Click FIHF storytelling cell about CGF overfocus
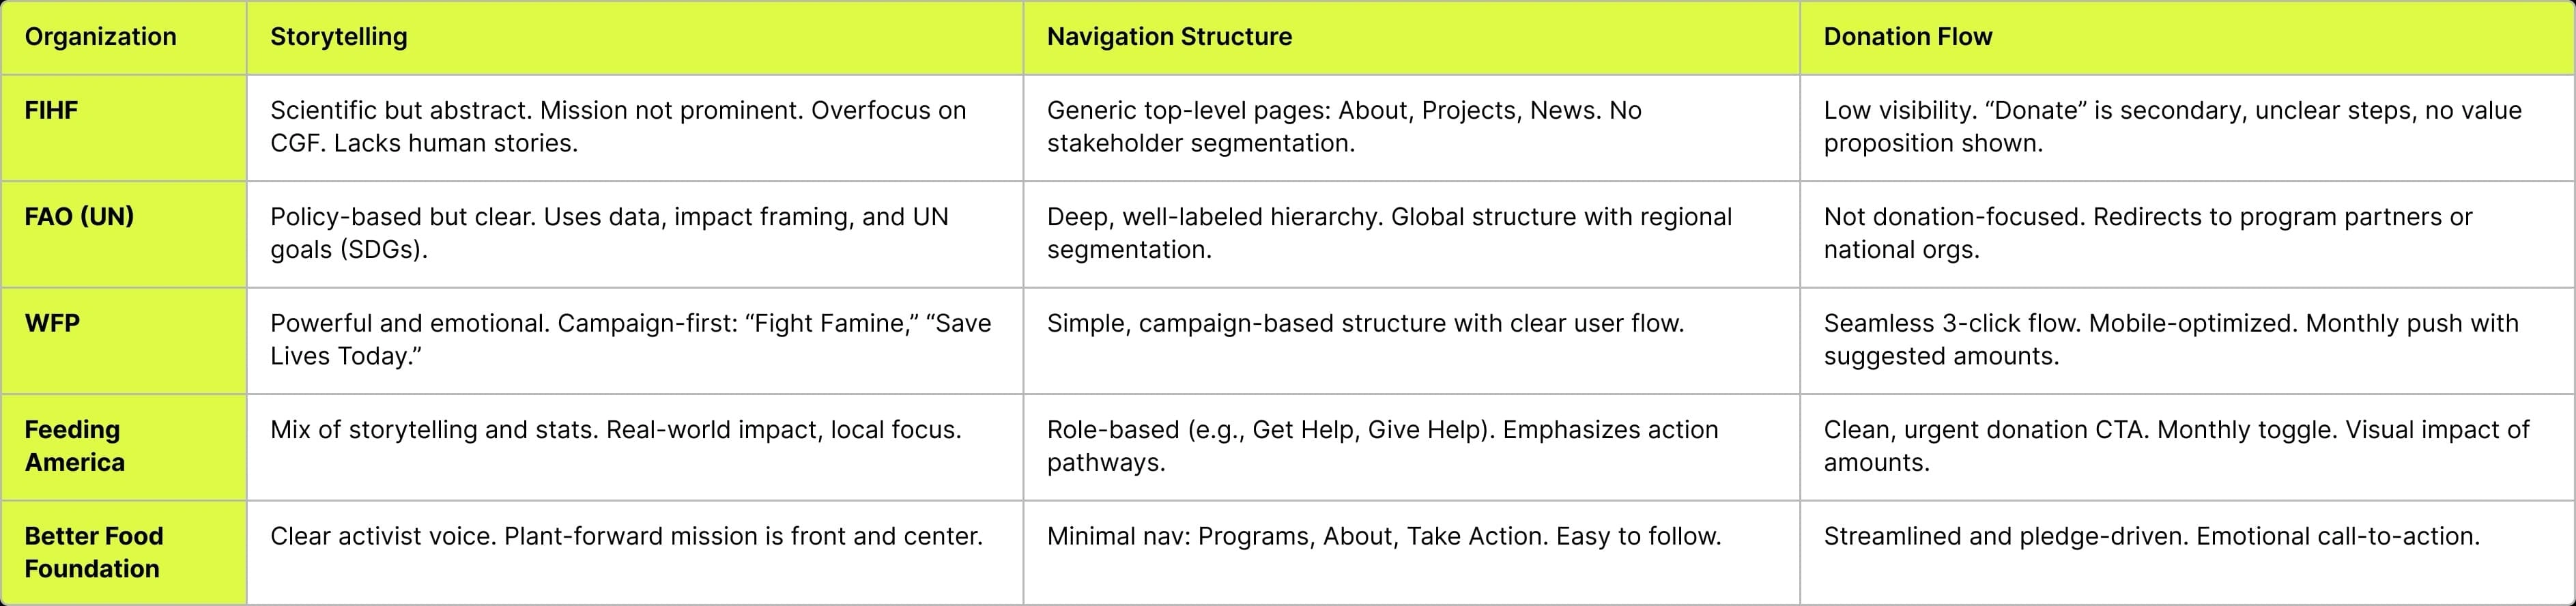 click(x=618, y=127)
